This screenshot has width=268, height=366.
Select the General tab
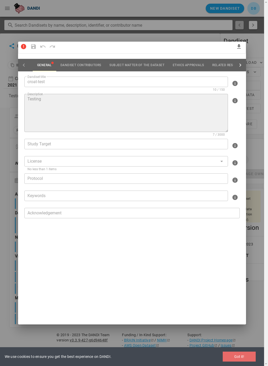tap(44, 65)
